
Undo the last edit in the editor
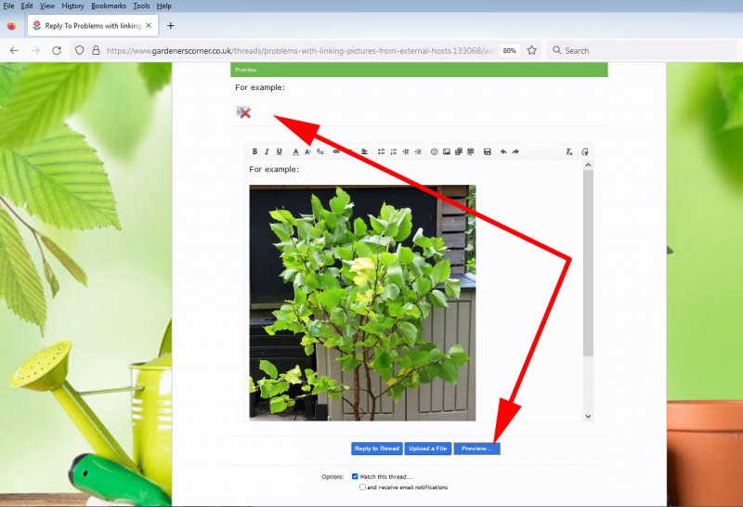(503, 151)
